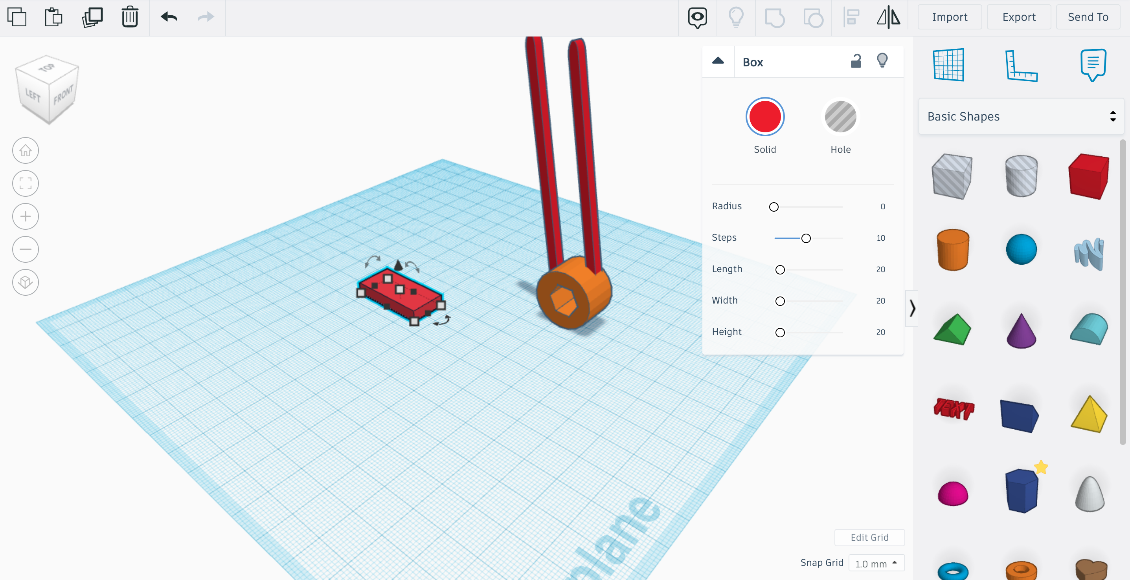Click the Import button

tap(949, 17)
